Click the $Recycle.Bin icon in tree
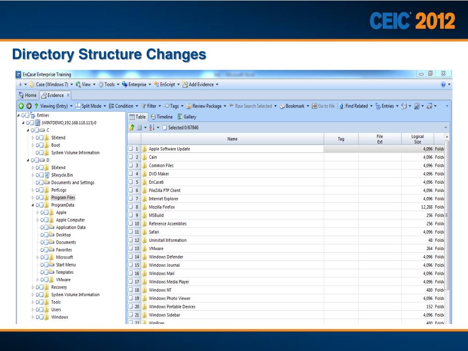Viewport: 468px width, 351px height. point(47,175)
